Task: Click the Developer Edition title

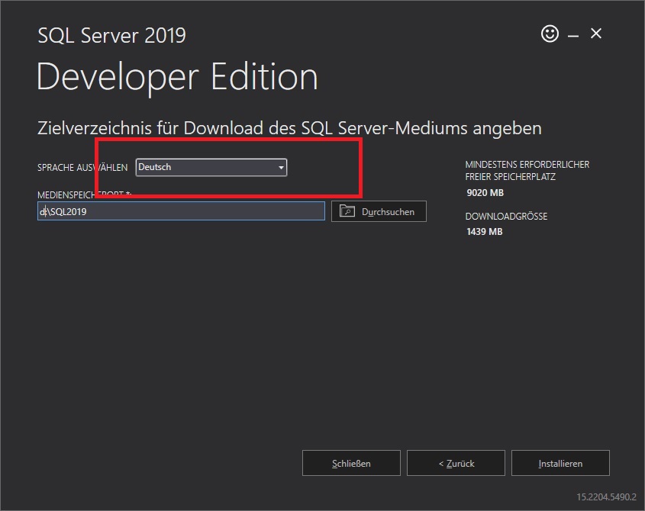Action: point(177,76)
